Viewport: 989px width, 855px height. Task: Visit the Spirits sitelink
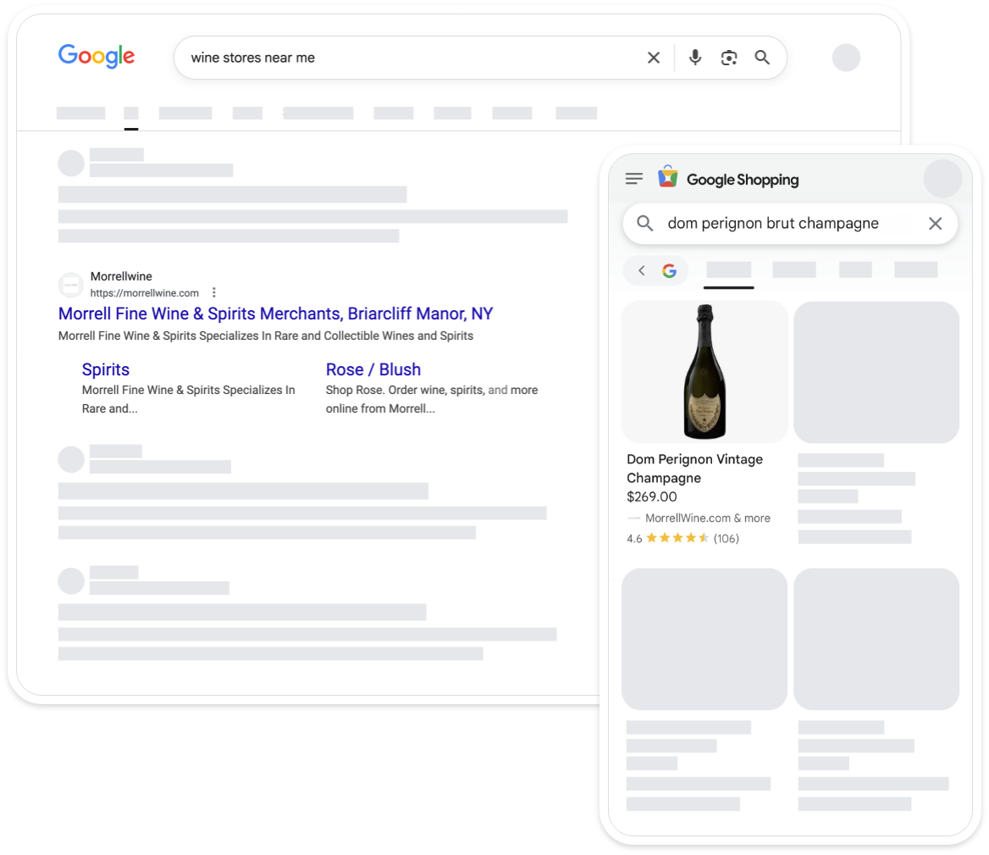[105, 369]
